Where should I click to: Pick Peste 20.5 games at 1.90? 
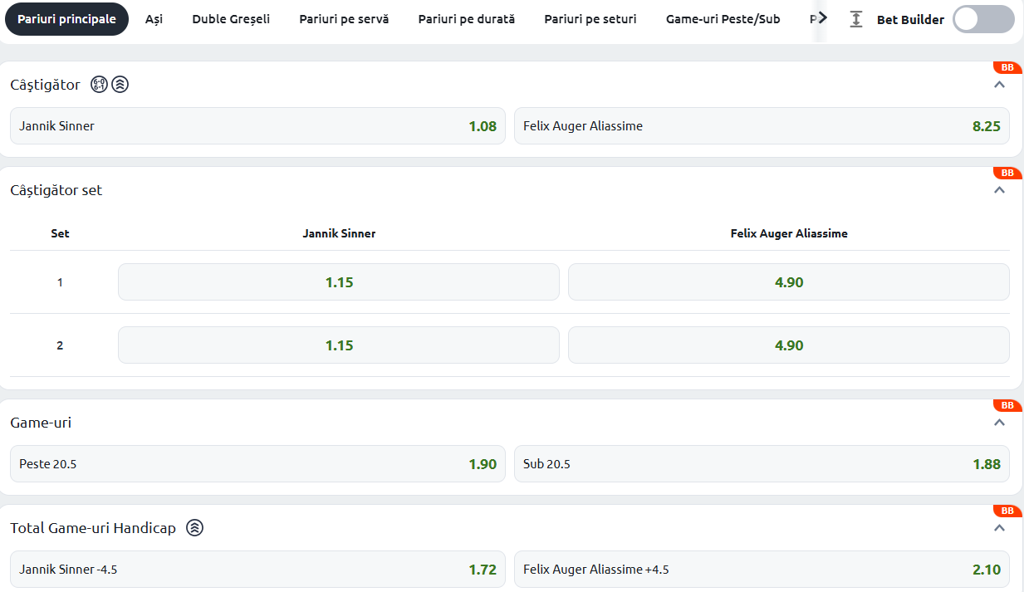pyautogui.click(x=257, y=464)
